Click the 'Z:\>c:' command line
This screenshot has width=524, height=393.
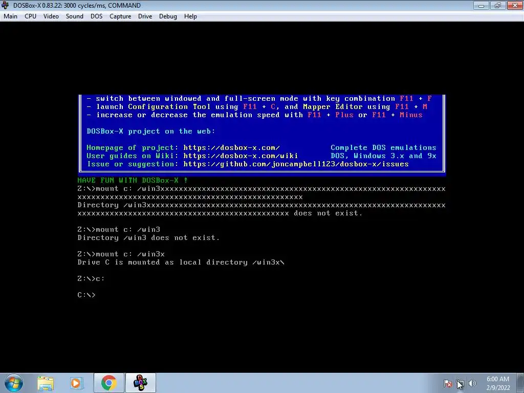[91, 278]
